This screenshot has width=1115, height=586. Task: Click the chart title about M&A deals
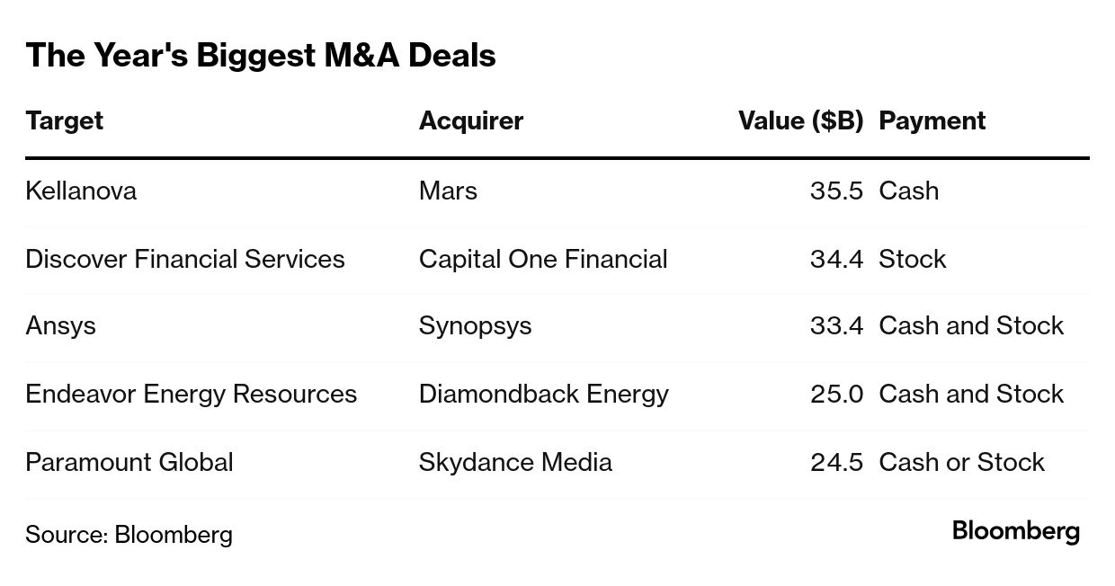[261, 56]
